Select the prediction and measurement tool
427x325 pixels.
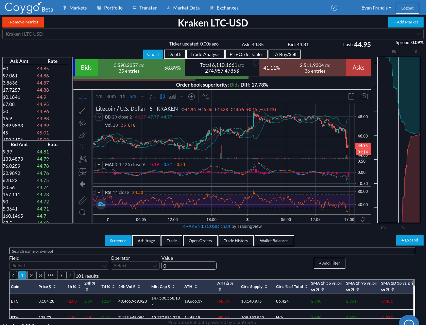83,171
